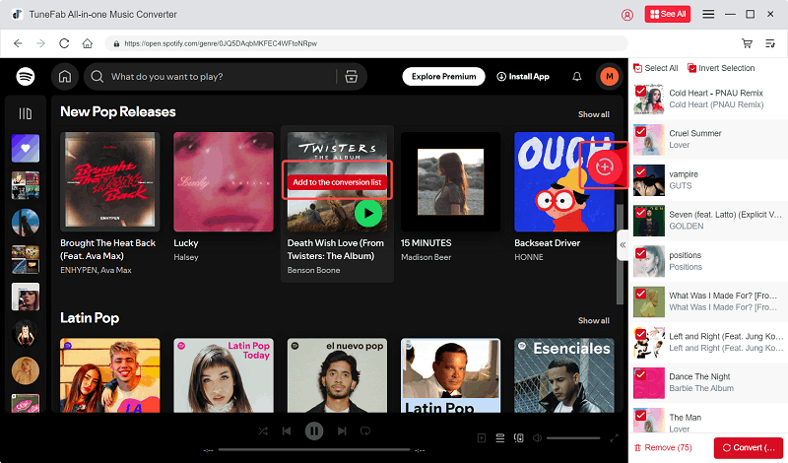Click the Browse icon in search bar
The width and height of the screenshot is (788, 463).
(351, 76)
